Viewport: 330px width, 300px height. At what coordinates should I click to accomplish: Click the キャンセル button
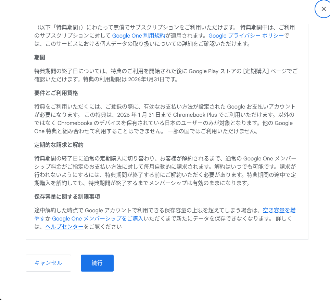click(48, 263)
